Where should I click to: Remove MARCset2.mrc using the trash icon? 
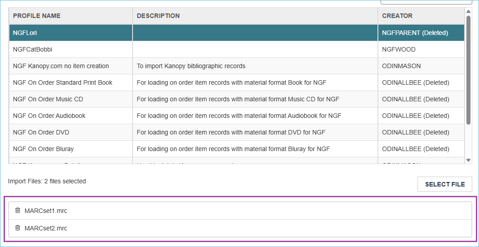click(x=18, y=228)
